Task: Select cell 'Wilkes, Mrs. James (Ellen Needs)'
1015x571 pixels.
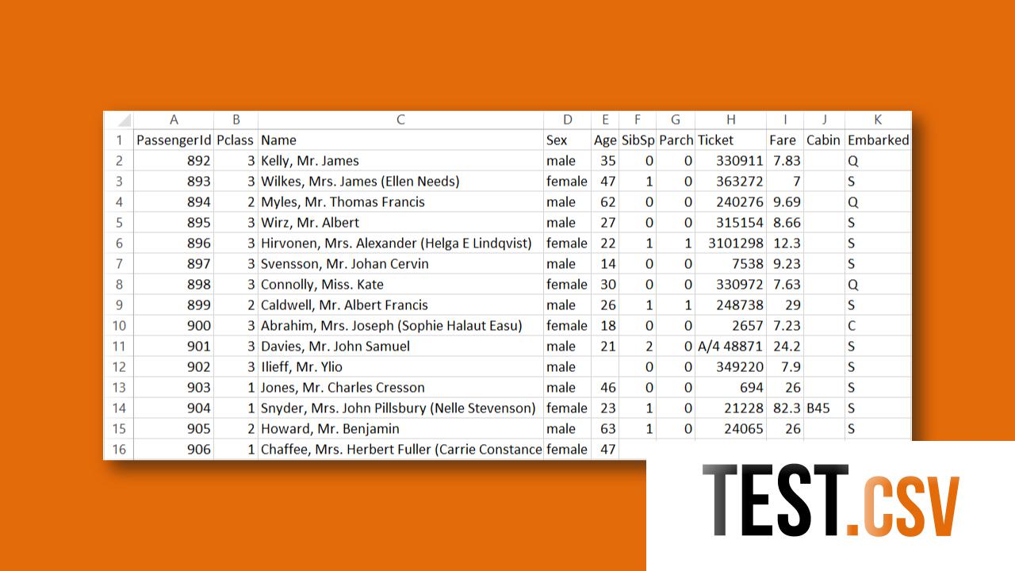Action: point(400,181)
